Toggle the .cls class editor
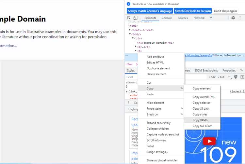 pos(221,77)
